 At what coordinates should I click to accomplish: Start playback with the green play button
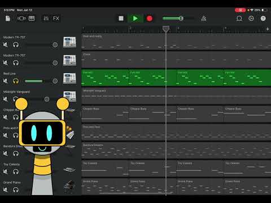click(x=135, y=19)
